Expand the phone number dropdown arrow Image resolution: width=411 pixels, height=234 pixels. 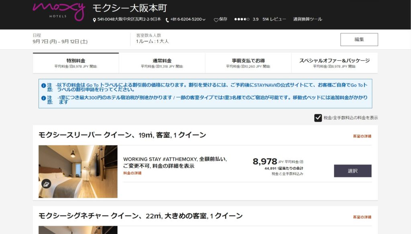[x=204, y=20]
